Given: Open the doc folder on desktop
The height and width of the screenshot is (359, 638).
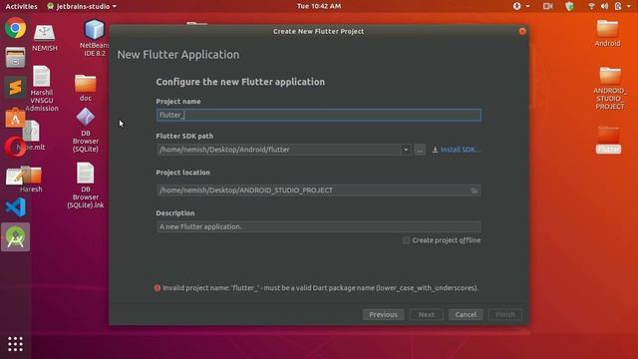Looking at the screenshot, I should pos(86,88).
